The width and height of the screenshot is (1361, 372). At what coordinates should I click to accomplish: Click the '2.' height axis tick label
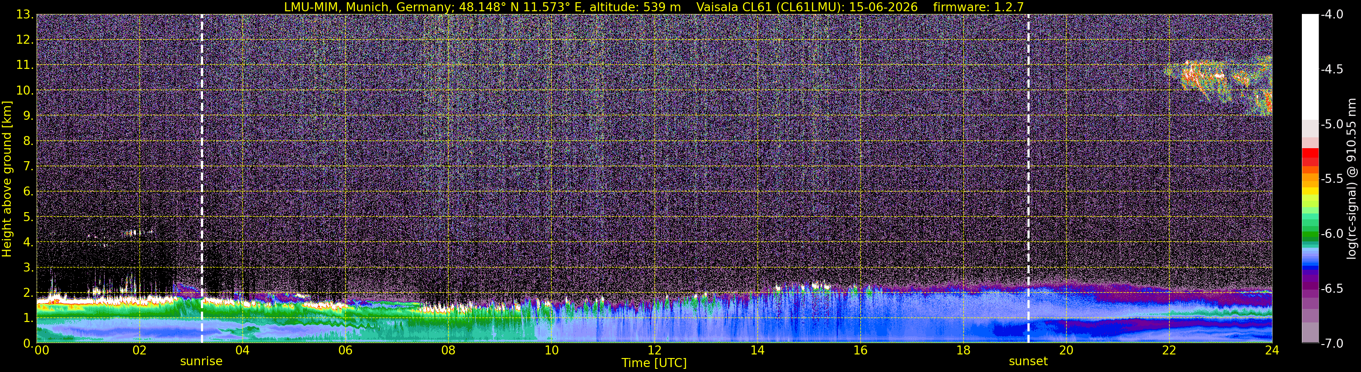(x=28, y=293)
